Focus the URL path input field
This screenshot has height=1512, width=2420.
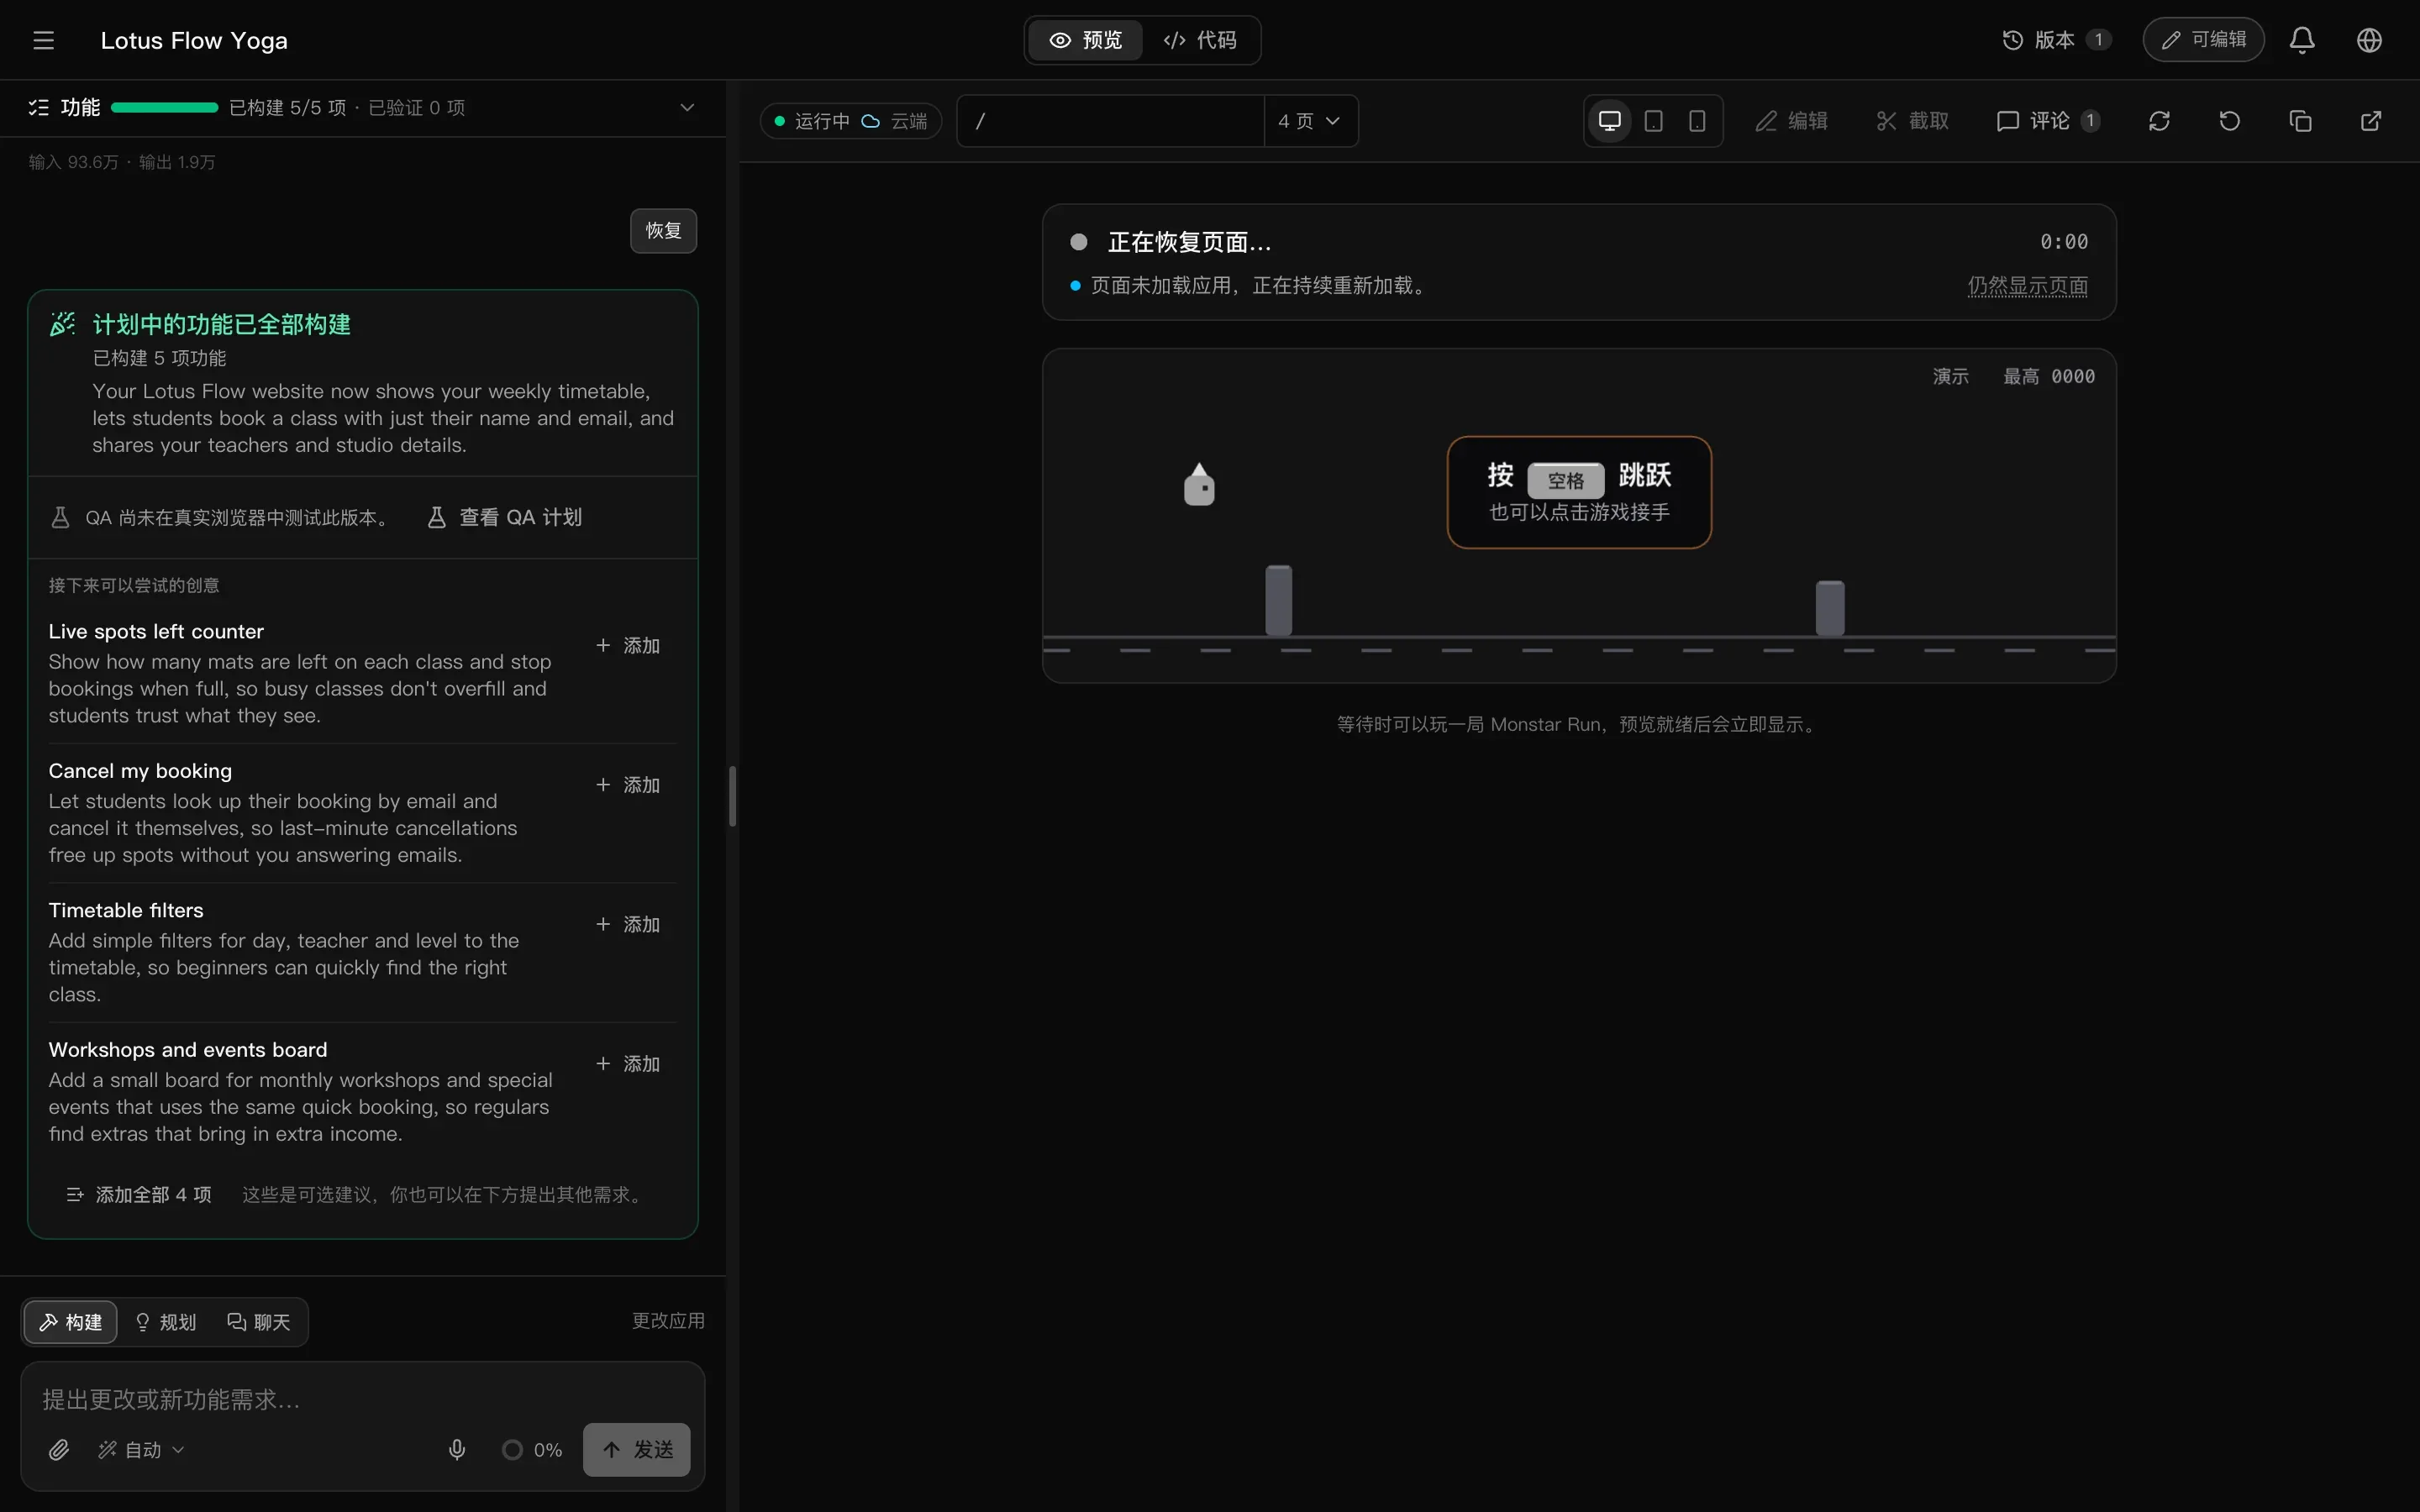1110,121
